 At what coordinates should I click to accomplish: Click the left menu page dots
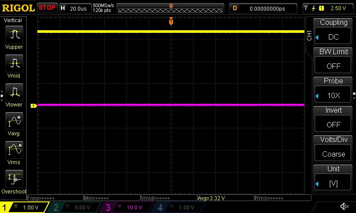[x=2, y=95]
